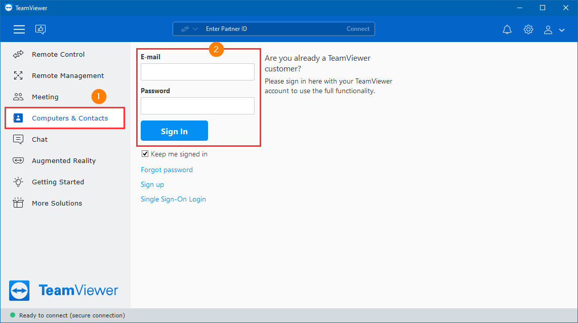
Task: Click the Remote Control arrows icon
Action: tap(18, 55)
